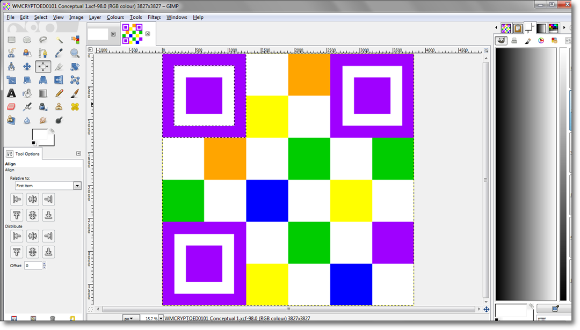Switch to the Gradients dock tab
Image resolution: width=580 pixels, height=330 pixels.
pyautogui.click(x=541, y=28)
